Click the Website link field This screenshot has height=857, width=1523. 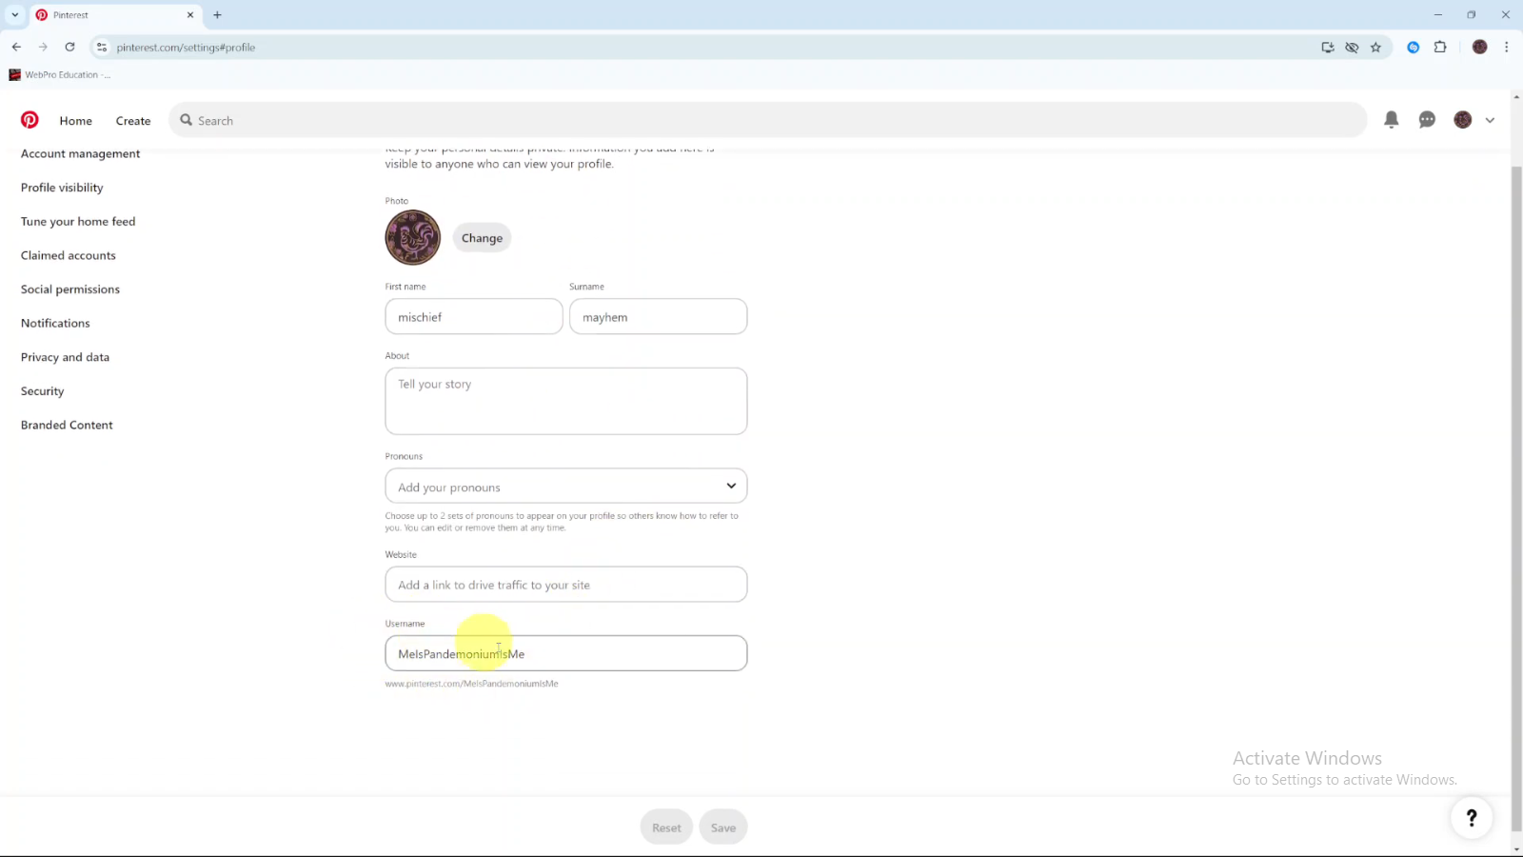click(566, 584)
